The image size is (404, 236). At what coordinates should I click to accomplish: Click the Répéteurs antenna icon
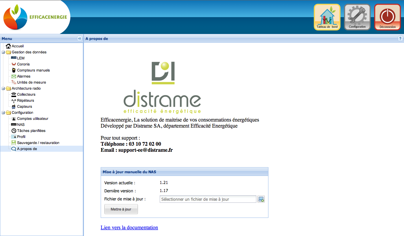point(14,100)
